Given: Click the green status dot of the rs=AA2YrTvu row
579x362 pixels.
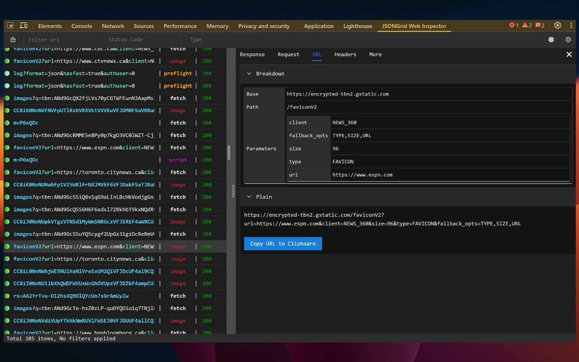Looking at the screenshot, I should pos(7,296).
